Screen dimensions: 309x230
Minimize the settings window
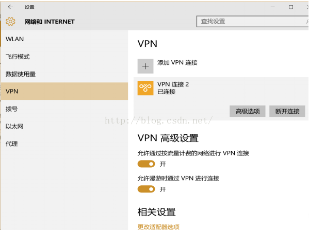[273, 7]
